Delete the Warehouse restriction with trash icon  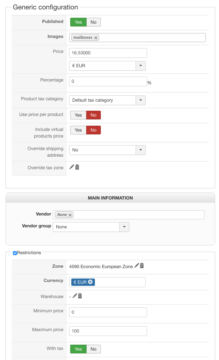click(x=80, y=296)
